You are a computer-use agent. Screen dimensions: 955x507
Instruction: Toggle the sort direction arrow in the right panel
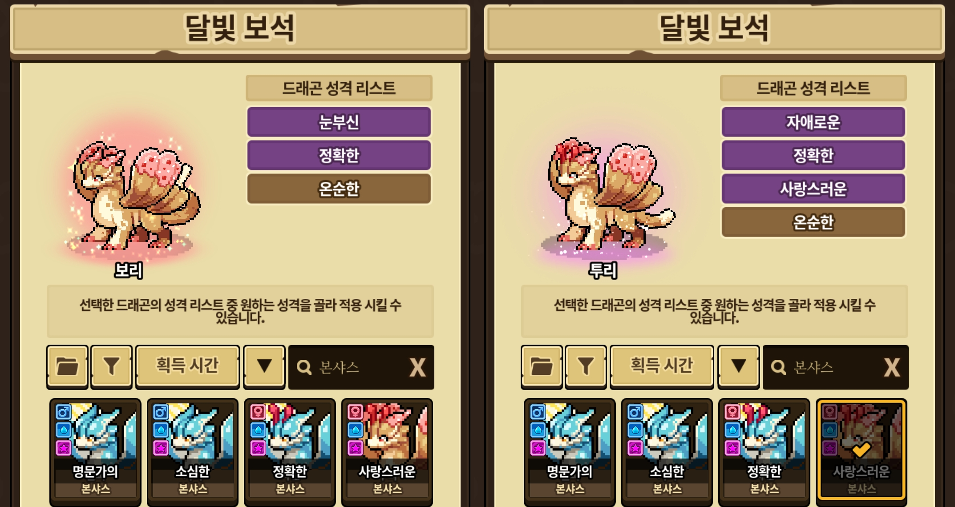[739, 366]
